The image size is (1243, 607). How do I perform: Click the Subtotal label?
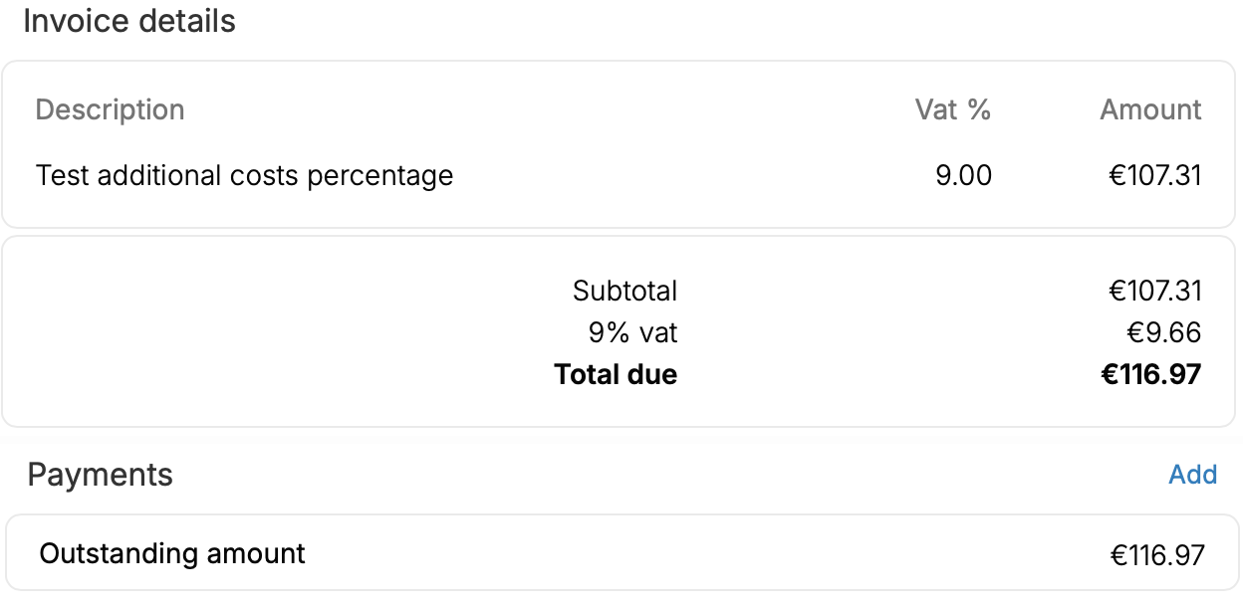pyautogui.click(x=624, y=291)
